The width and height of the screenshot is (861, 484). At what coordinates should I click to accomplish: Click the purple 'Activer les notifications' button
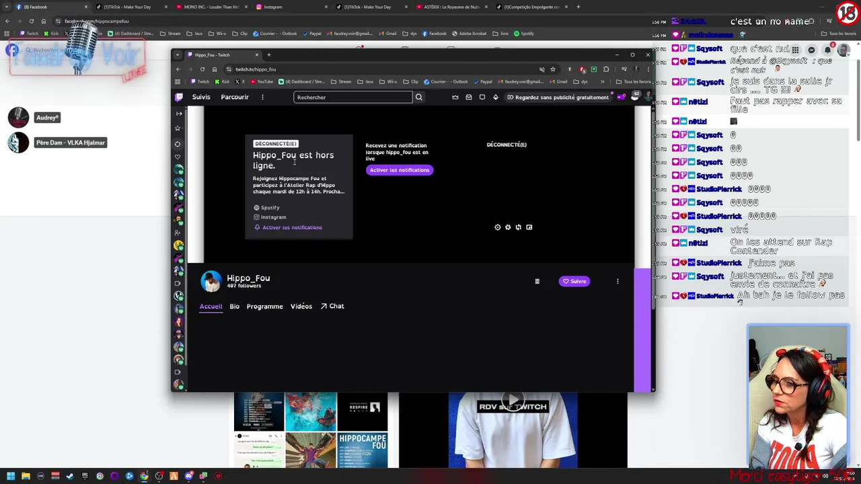399,170
